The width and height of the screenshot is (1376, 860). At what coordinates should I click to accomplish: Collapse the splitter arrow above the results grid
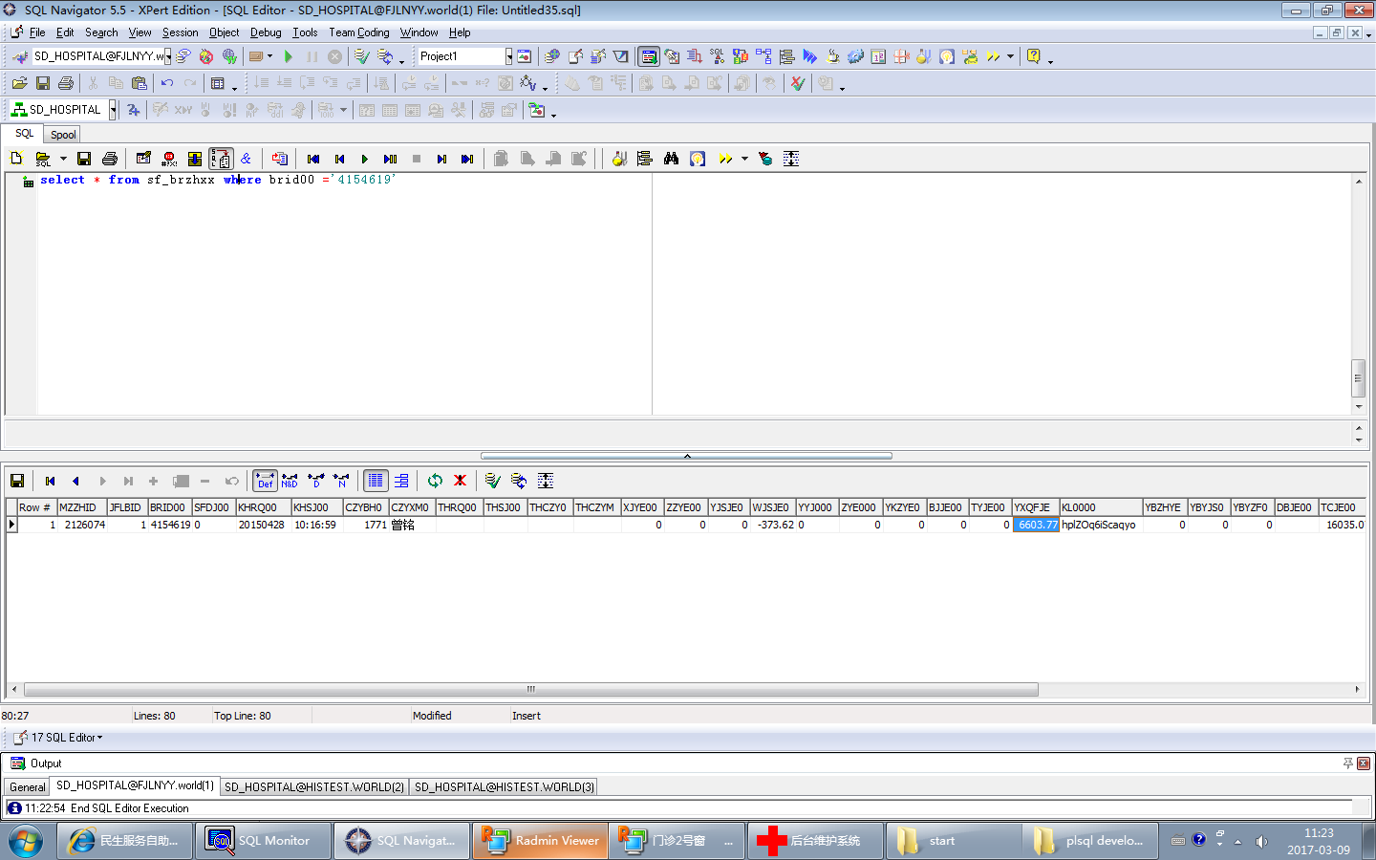(x=687, y=456)
